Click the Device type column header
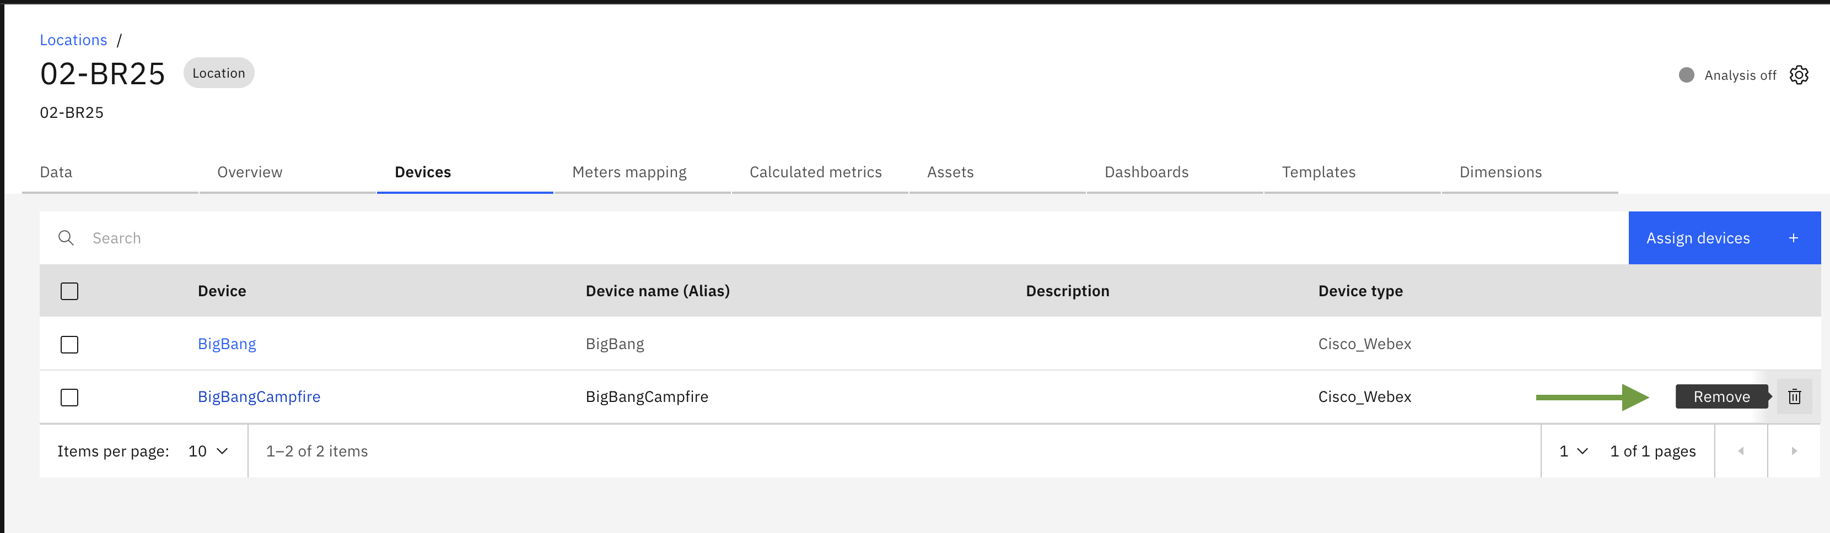The image size is (1830, 533). pyautogui.click(x=1360, y=291)
